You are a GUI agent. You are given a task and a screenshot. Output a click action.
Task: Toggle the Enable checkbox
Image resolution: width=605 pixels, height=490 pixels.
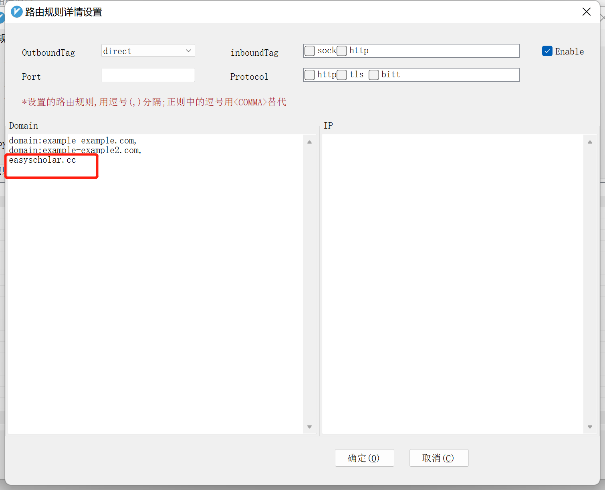pos(547,51)
